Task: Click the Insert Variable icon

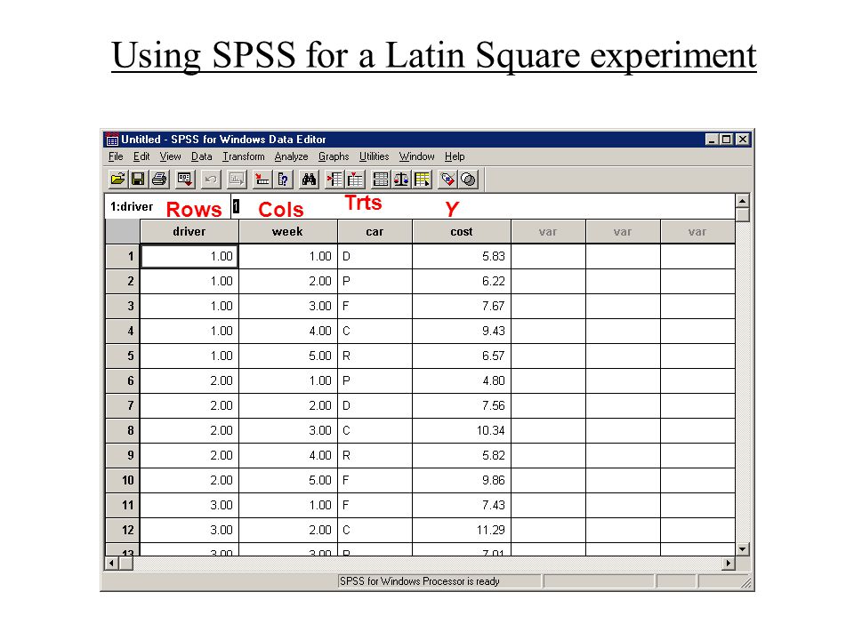Action: point(355,179)
